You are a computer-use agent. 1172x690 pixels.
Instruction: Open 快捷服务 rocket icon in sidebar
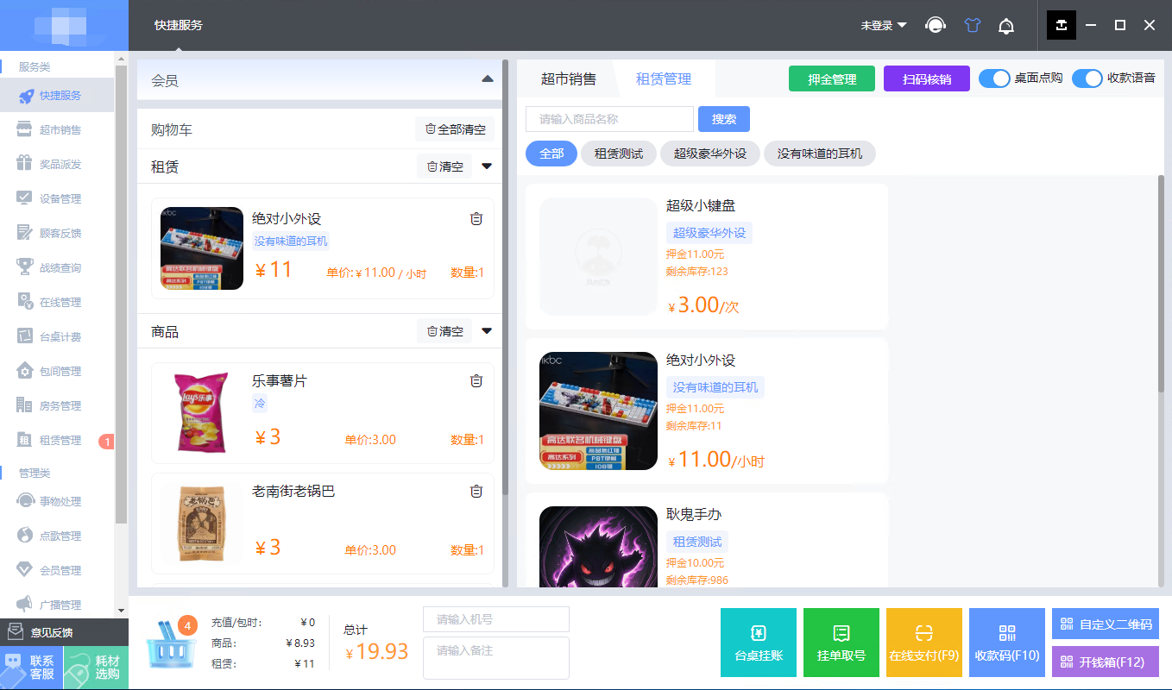(x=25, y=96)
